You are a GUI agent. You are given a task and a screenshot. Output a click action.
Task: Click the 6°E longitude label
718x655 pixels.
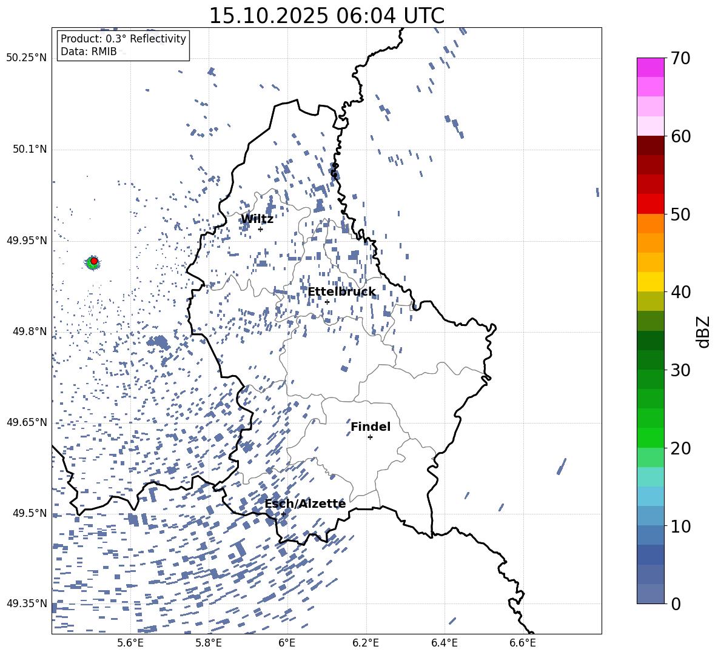[x=287, y=643]
